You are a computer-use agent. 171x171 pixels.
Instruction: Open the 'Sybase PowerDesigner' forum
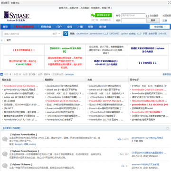click(x=24, y=151)
